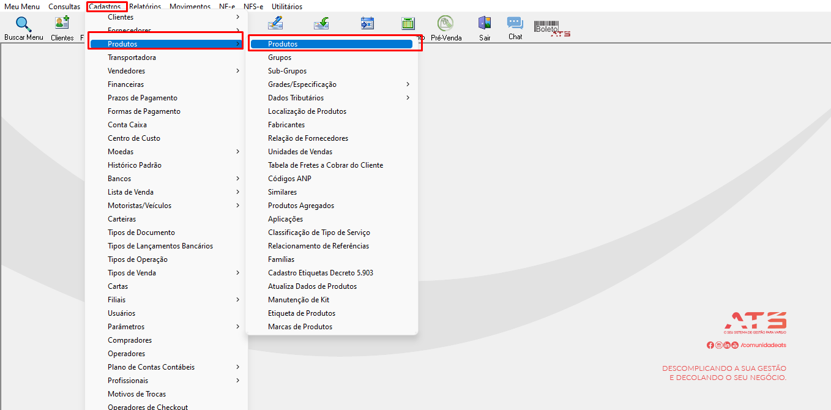Click the Buscar Menu magnifier icon

23,24
